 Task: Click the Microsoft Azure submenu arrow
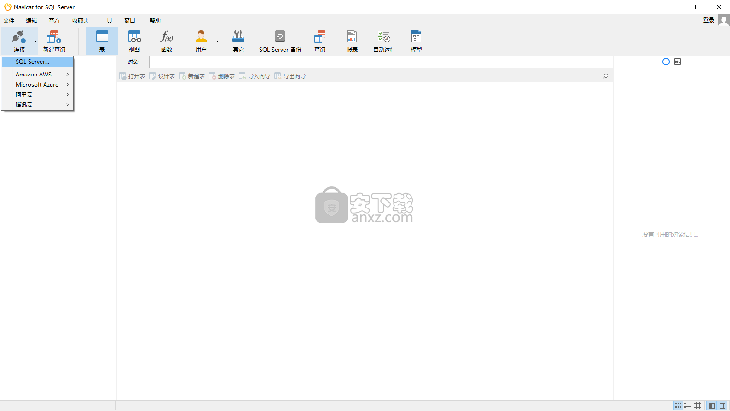coord(68,84)
